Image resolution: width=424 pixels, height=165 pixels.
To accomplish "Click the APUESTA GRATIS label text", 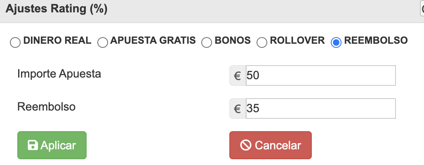I will pyautogui.click(x=153, y=40).
